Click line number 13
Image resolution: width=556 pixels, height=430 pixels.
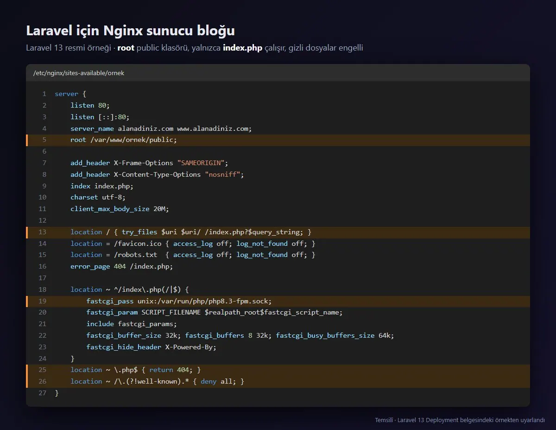(43, 232)
